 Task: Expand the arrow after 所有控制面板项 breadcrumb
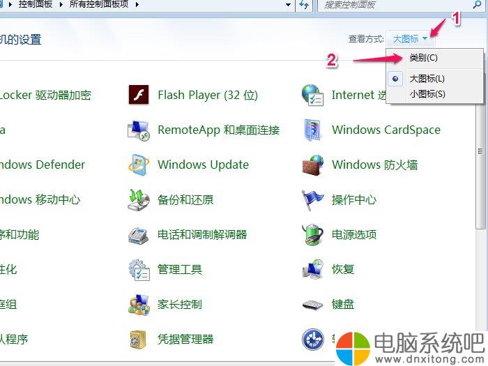[137, 5]
